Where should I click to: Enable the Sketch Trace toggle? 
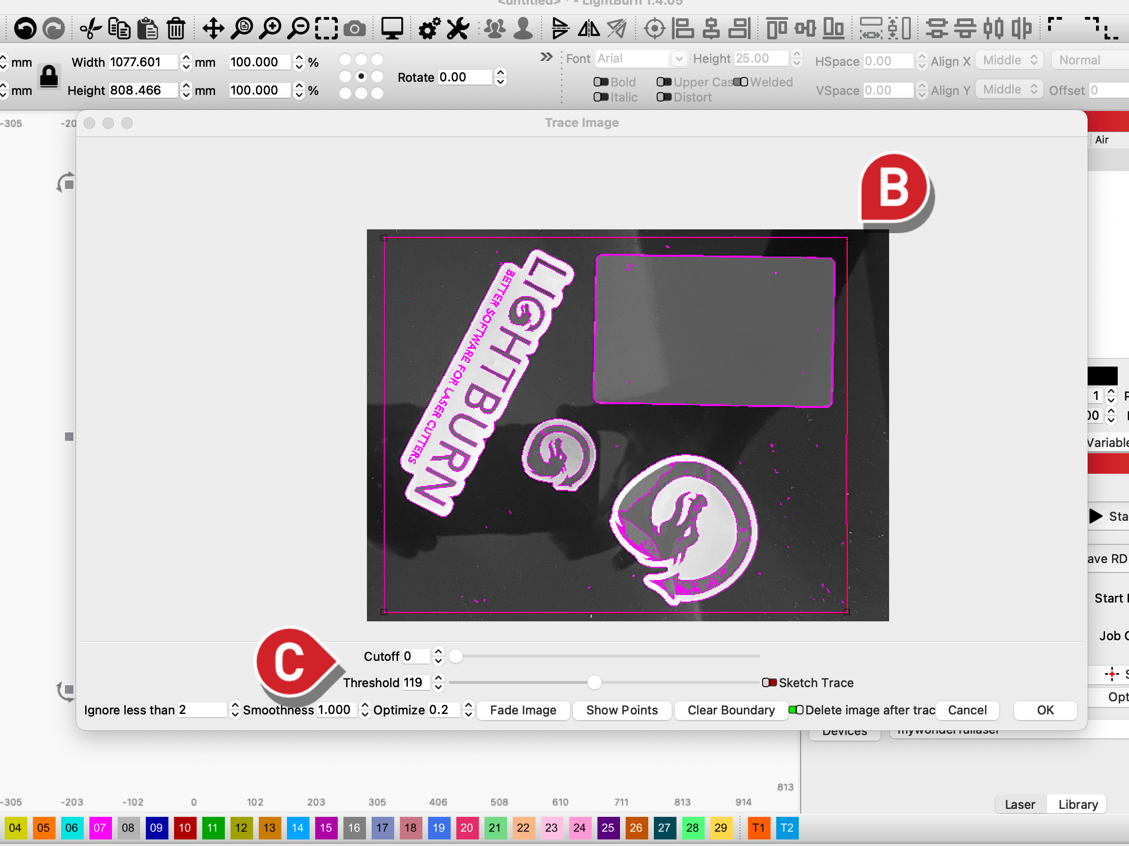point(769,682)
